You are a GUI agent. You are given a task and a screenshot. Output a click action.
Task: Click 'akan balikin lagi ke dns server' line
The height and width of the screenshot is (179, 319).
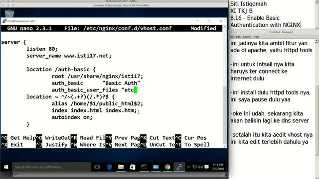[x=270, y=120]
